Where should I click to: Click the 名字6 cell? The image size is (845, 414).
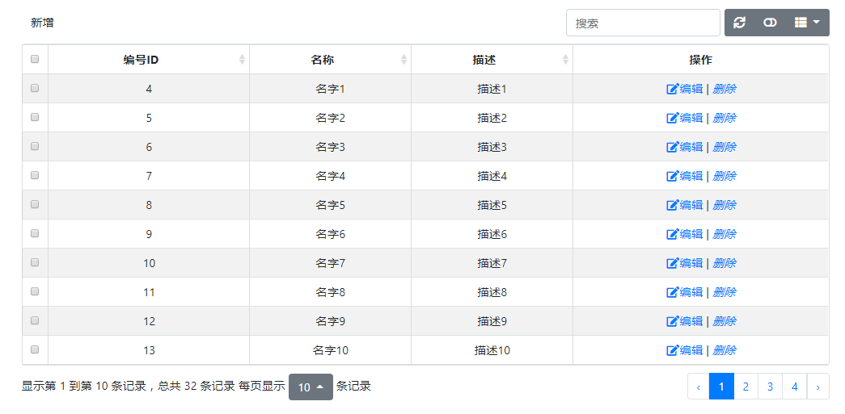[331, 234]
